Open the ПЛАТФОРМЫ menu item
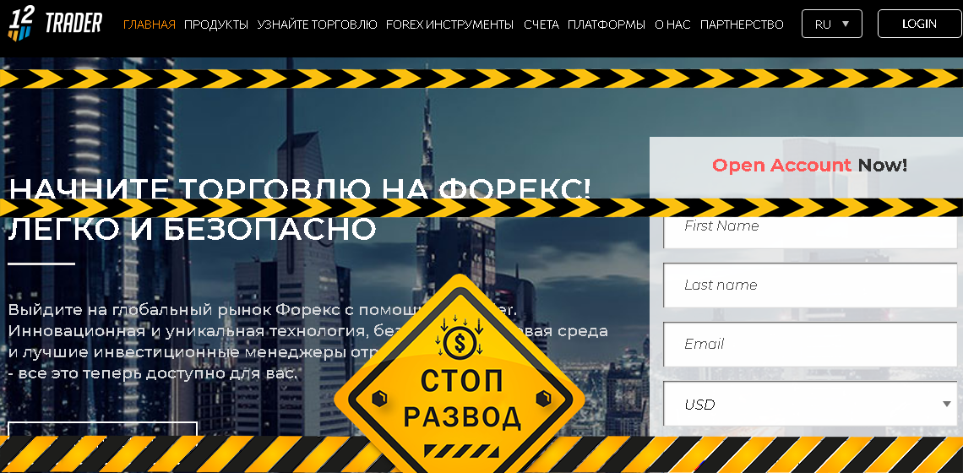The height and width of the screenshot is (473, 963). (x=607, y=24)
